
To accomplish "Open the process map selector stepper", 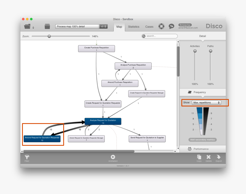I will (104, 26).
